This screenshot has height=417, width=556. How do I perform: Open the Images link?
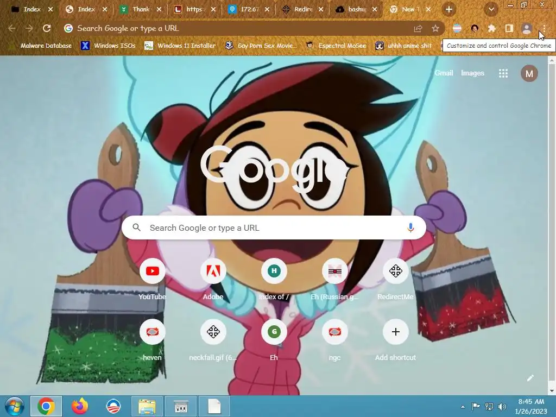pyautogui.click(x=472, y=73)
